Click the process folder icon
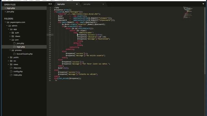Image resolution: width=207 pixels, height=116 pixels. click(x=13, y=50)
